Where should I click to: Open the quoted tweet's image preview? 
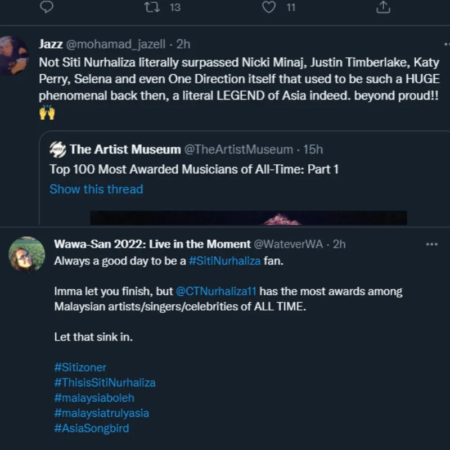248,218
